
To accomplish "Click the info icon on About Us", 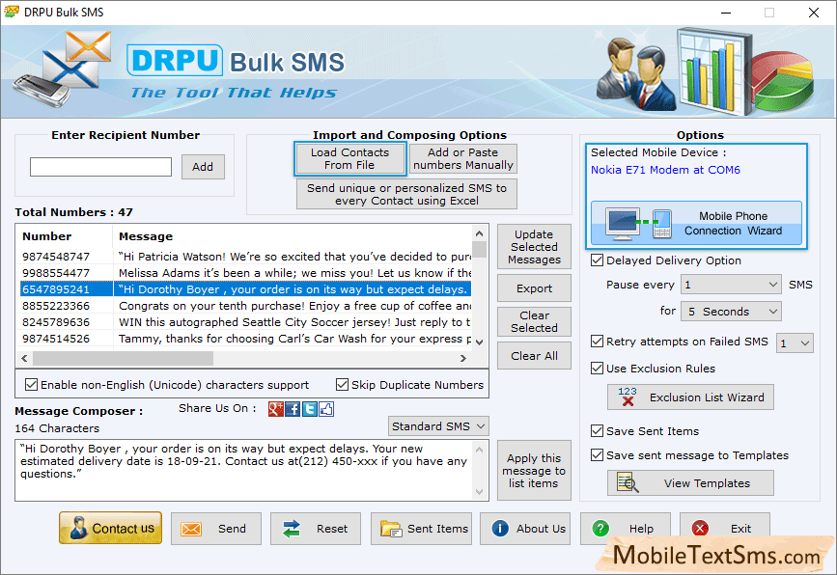I will pos(500,528).
